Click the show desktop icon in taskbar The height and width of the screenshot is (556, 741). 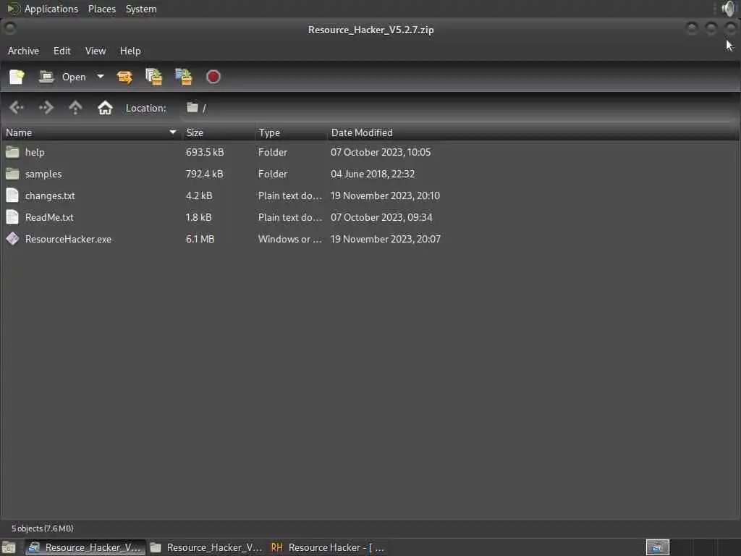[x=9, y=547]
